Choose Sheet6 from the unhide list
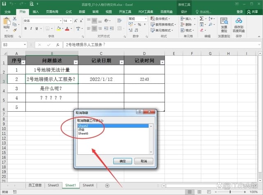This screenshot has height=195, width=263. pyautogui.click(x=83, y=133)
